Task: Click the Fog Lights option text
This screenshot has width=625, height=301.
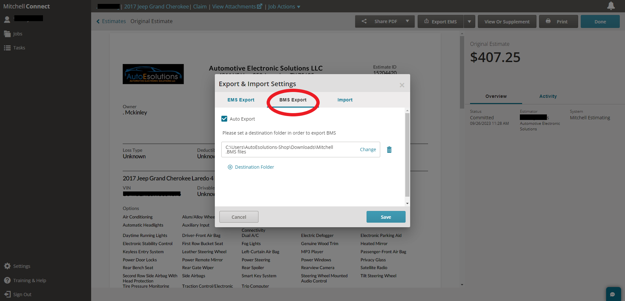Action: point(251,243)
